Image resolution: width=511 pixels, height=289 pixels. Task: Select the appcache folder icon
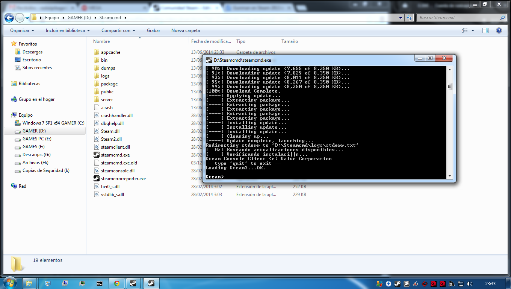pyautogui.click(x=97, y=52)
